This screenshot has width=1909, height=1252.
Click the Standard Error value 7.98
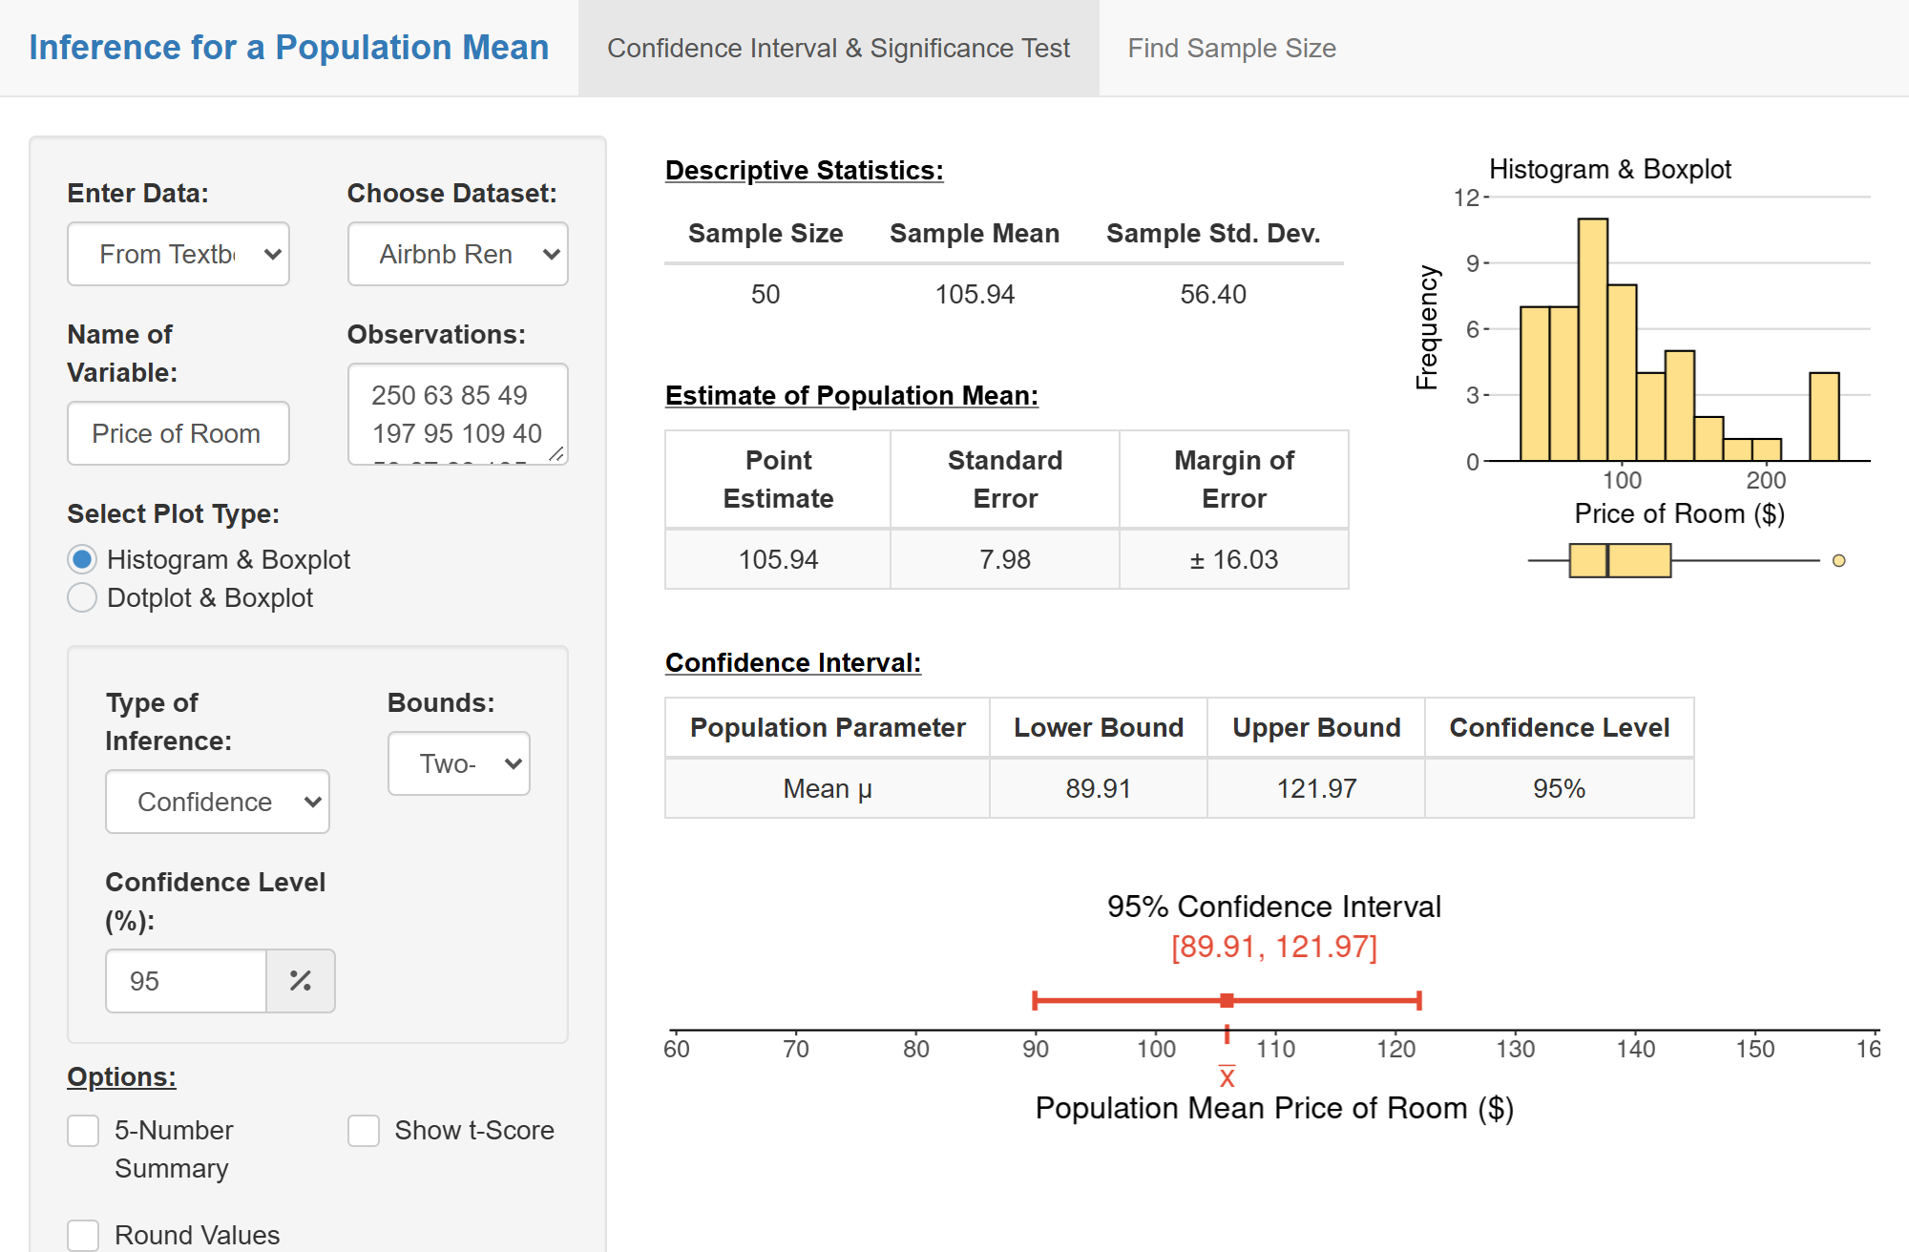[1005, 559]
